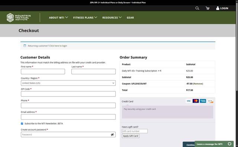Click 'Daily MTI 45+ Training Subscription' product text
The height and width of the screenshot is (147, 238).
[139, 71]
